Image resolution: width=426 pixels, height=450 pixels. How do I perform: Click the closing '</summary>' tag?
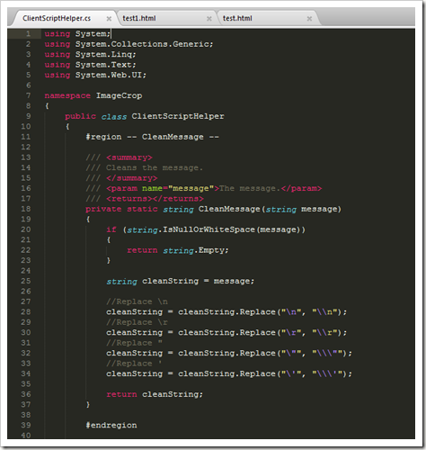tap(131, 178)
